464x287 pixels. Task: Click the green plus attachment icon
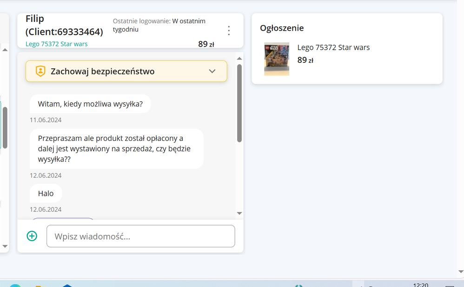click(x=32, y=236)
